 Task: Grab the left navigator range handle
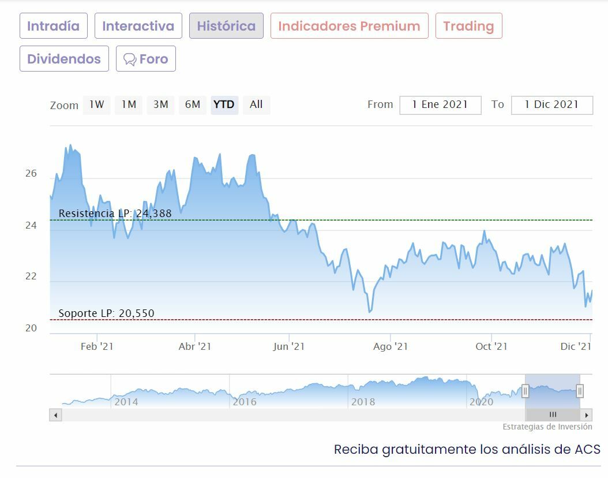coord(526,391)
